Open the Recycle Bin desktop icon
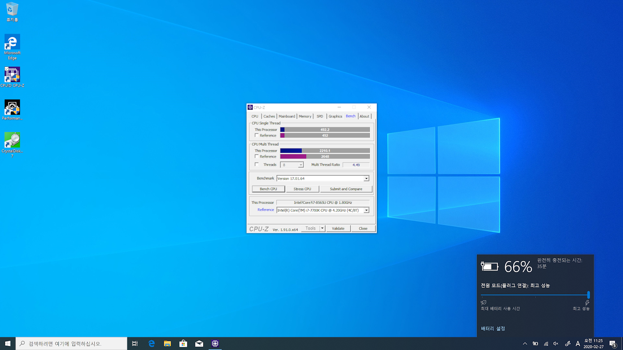Screen dimensions: 623x350 coord(12,12)
